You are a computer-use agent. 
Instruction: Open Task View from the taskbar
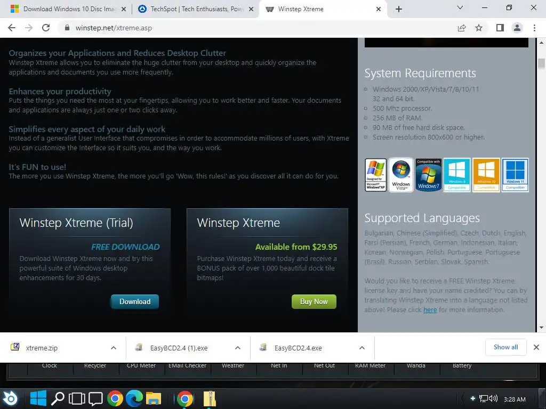coord(77,398)
